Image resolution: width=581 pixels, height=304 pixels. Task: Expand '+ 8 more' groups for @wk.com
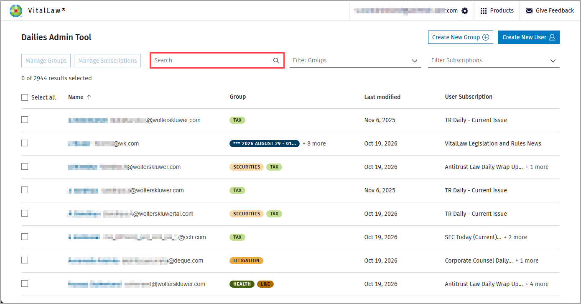click(x=314, y=143)
